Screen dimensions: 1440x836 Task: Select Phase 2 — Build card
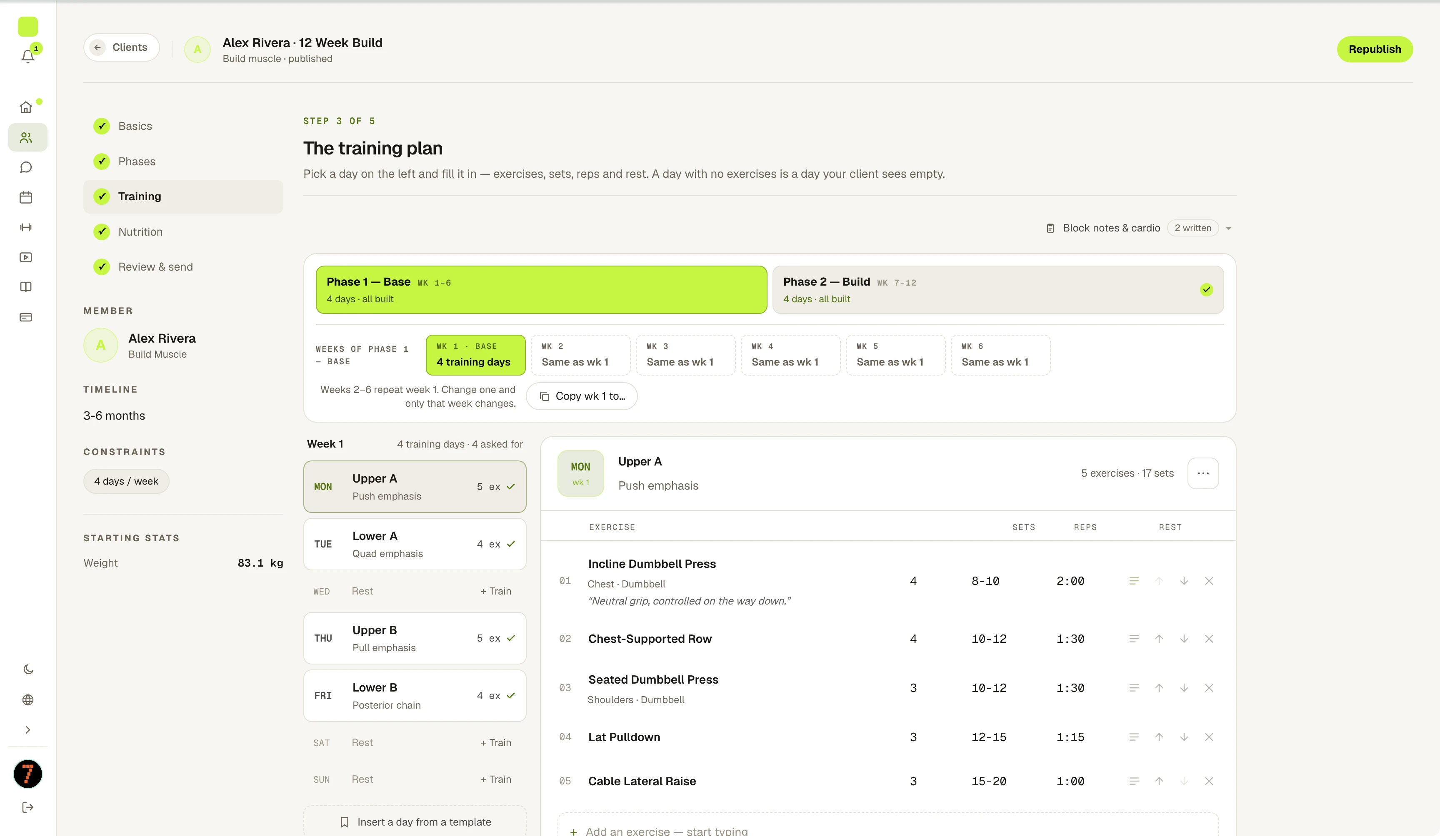pyautogui.click(x=998, y=289)
